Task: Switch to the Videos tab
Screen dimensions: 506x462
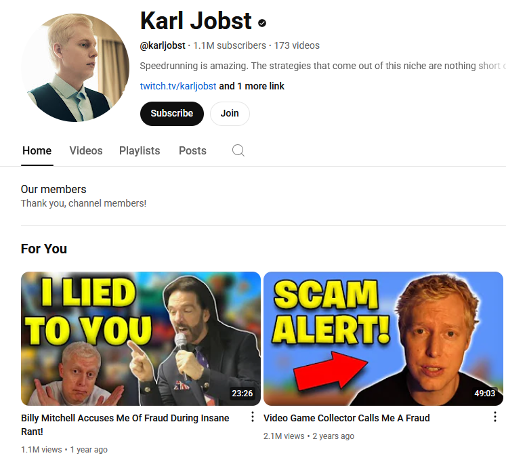Action: pyautogui.click(x=86, y=150)
